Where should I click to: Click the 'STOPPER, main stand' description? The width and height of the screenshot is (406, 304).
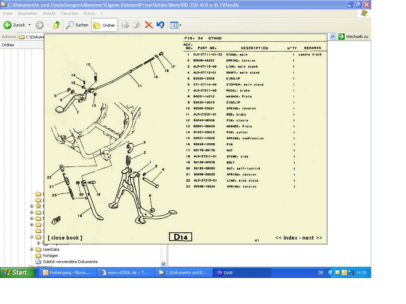pyautogui.click(x=245, y=85)
